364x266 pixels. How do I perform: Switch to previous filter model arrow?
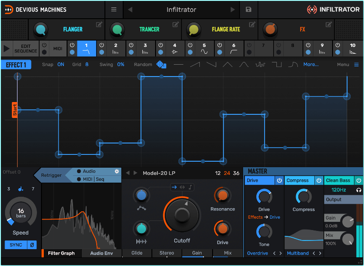tap(128, 173)
